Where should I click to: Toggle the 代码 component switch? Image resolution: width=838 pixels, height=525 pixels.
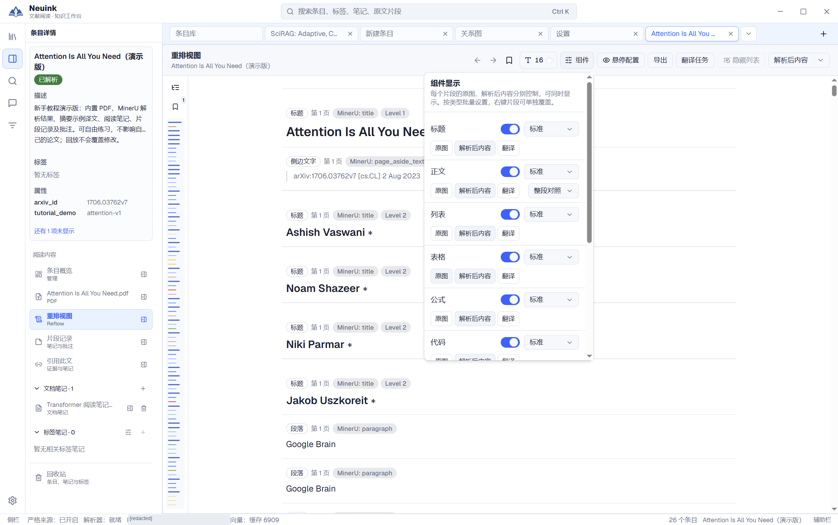(x=510, y=342)
